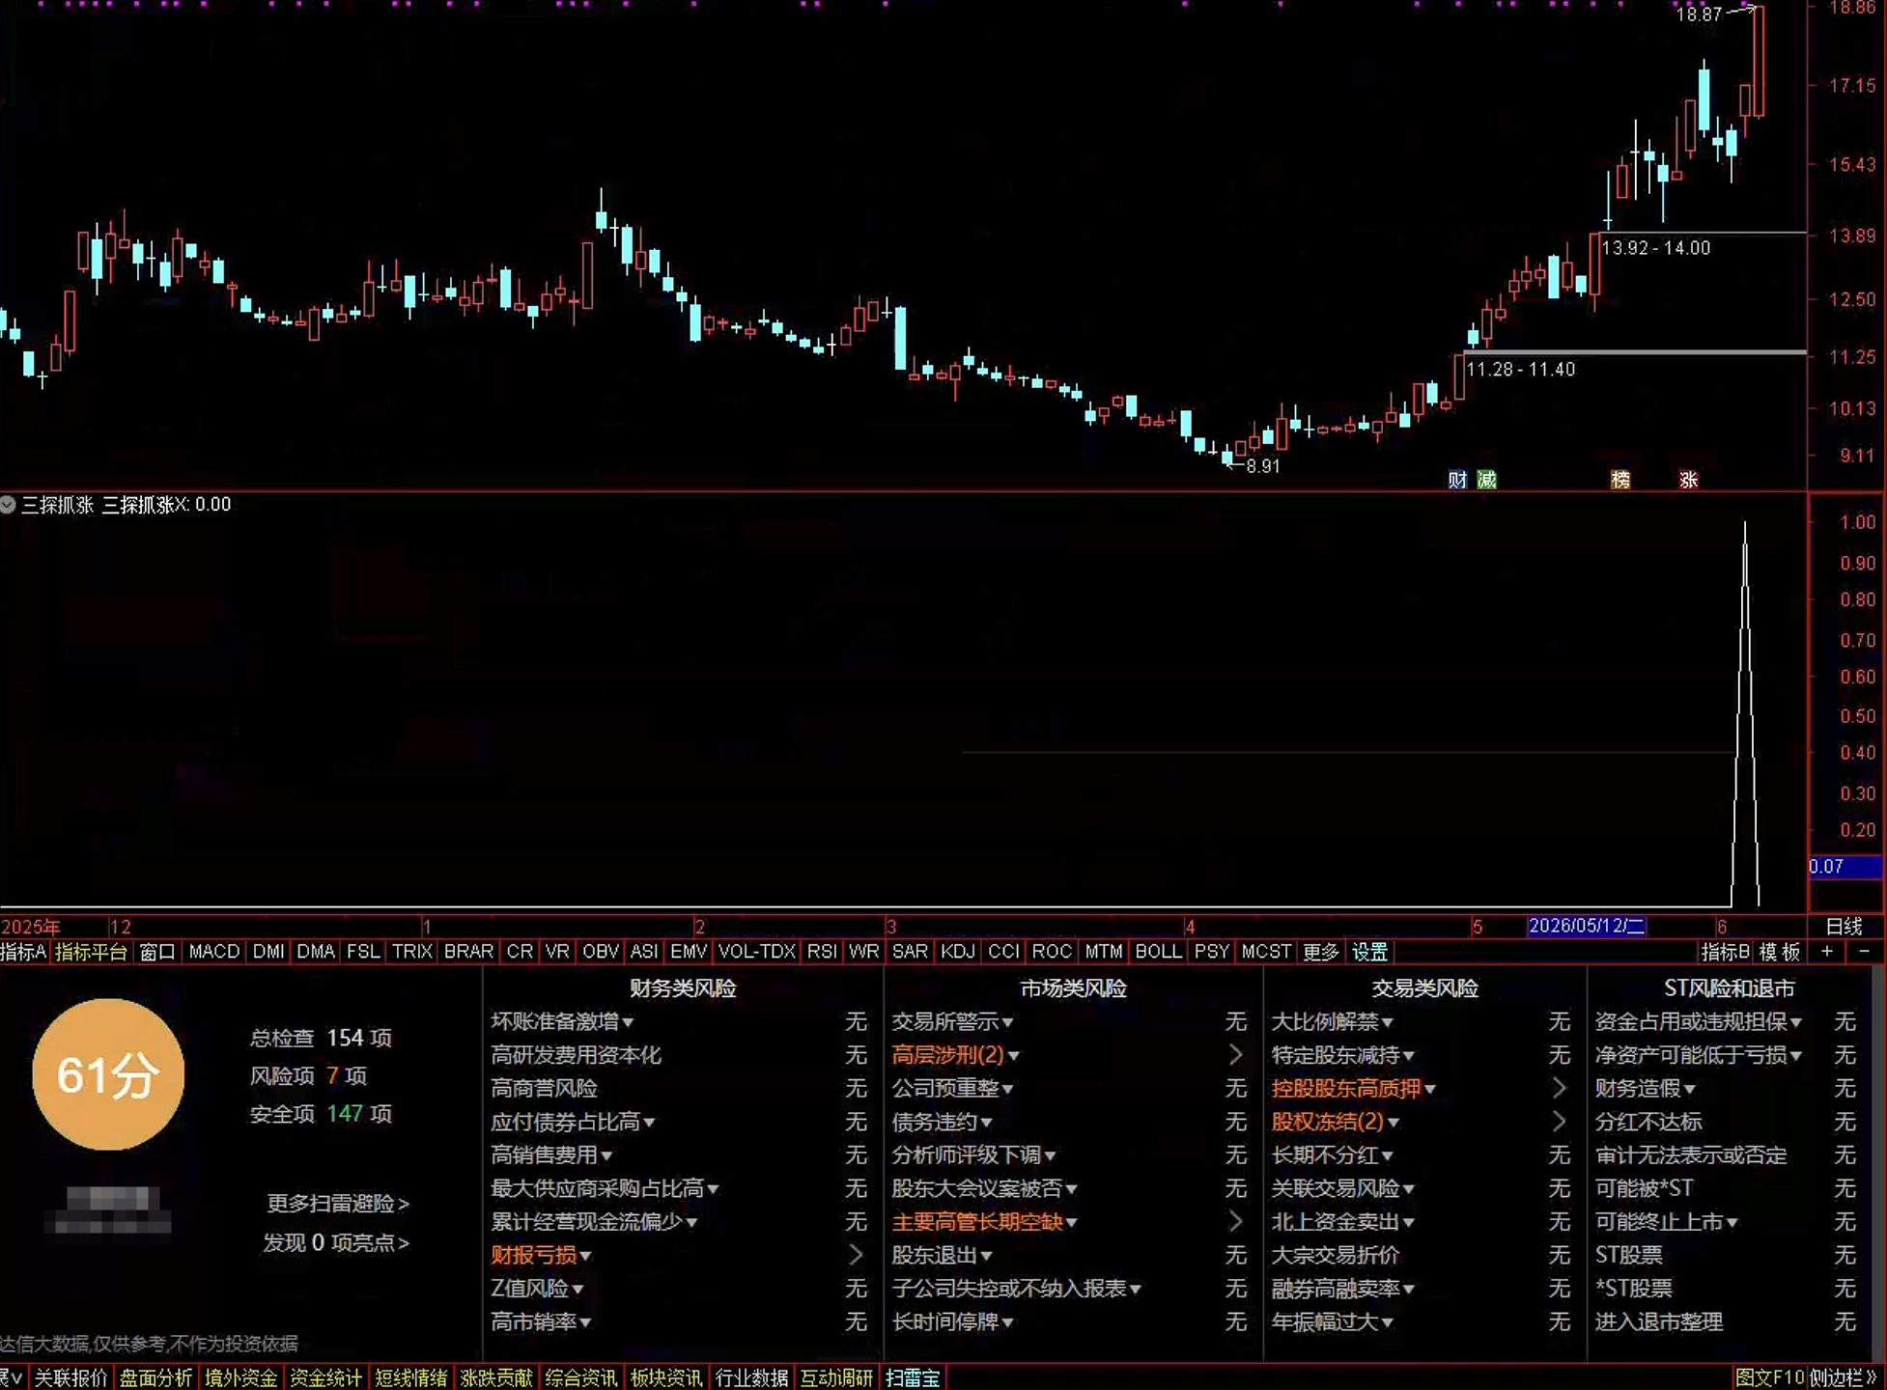Open arrow for 股权冻结(2) row

tap(1559, 1122)
